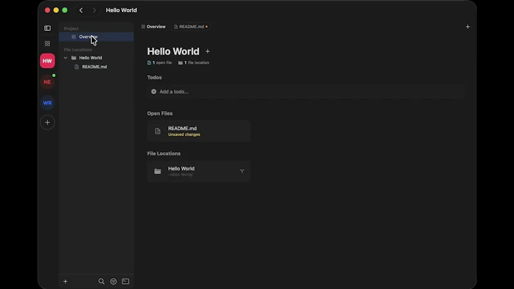Click the '1 open file' label
Image resolution: width=514 pixels, height=289 pixels.
(x=159, y=62)
